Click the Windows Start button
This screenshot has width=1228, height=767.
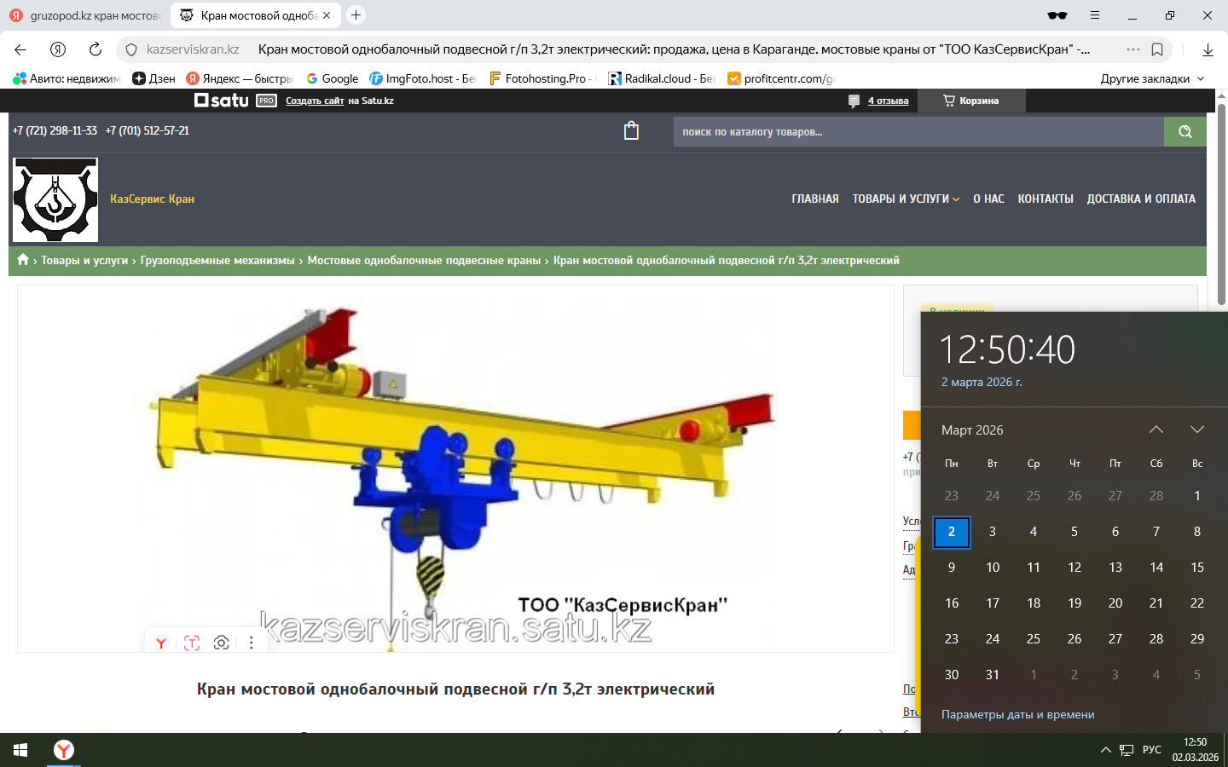click(20, 750)
